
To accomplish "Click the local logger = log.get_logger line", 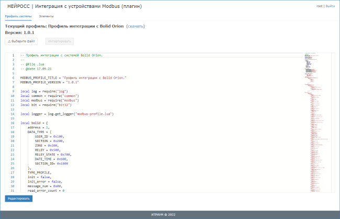I will point(67,114).
